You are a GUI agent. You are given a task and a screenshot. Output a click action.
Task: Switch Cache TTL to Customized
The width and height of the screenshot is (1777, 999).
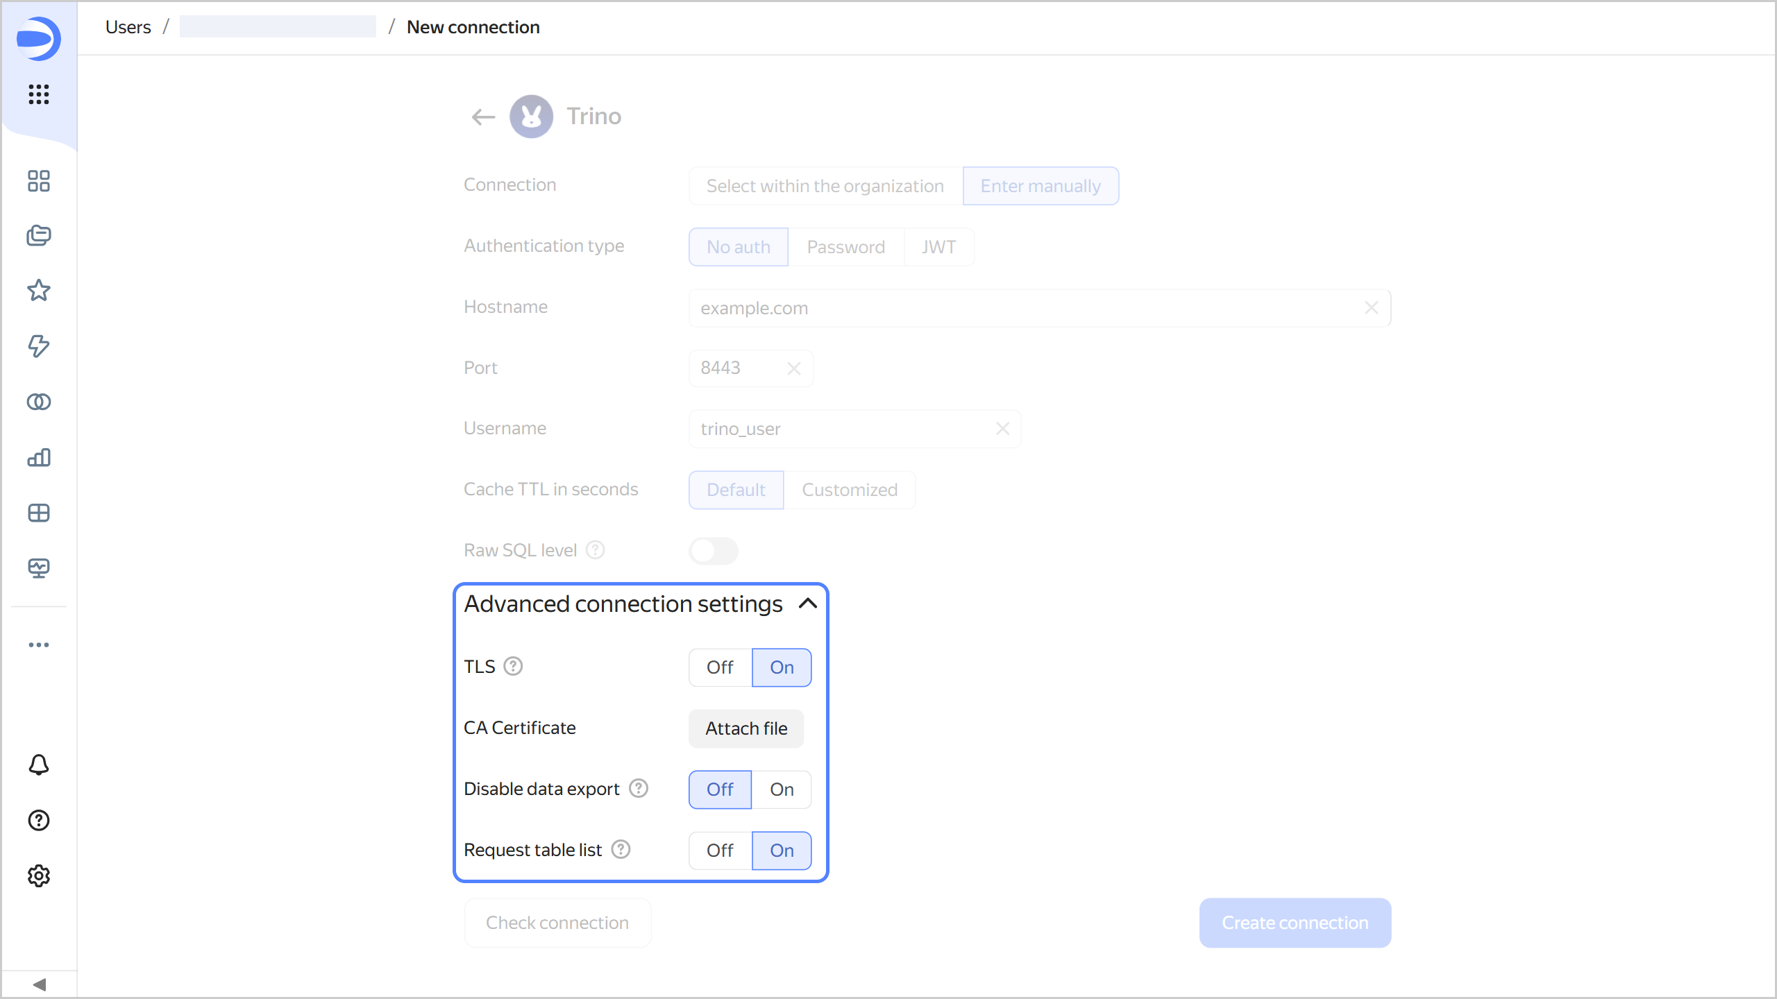click(x=850, y=490)
